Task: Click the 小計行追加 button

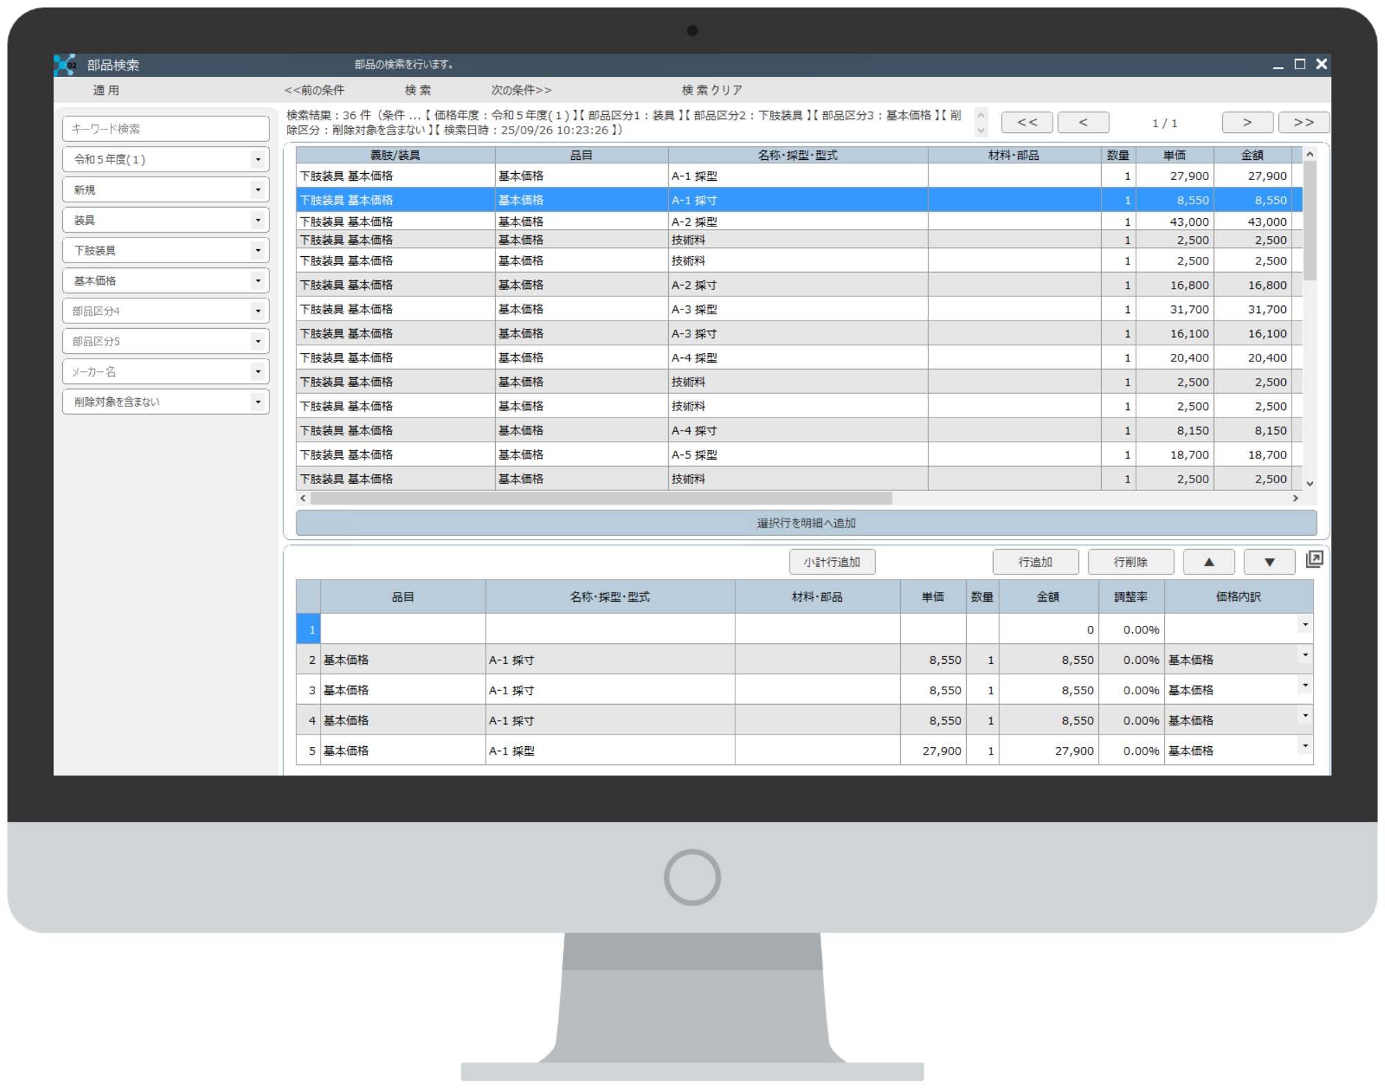Action: tap(832, 562)
